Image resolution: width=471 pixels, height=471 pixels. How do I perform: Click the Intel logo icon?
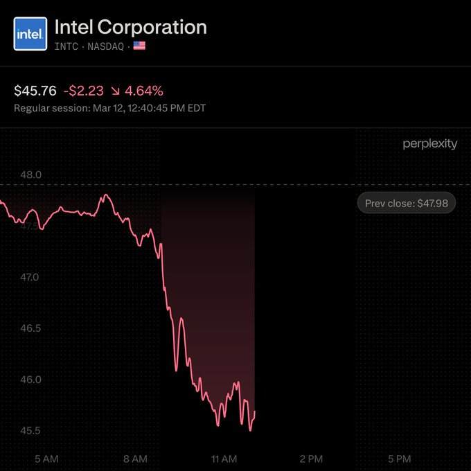coord(30,34)
